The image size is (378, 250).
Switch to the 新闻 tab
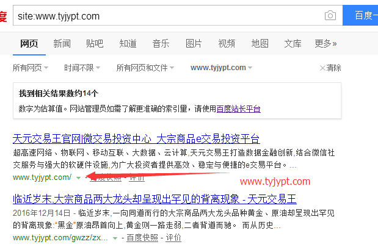point(62,43)
